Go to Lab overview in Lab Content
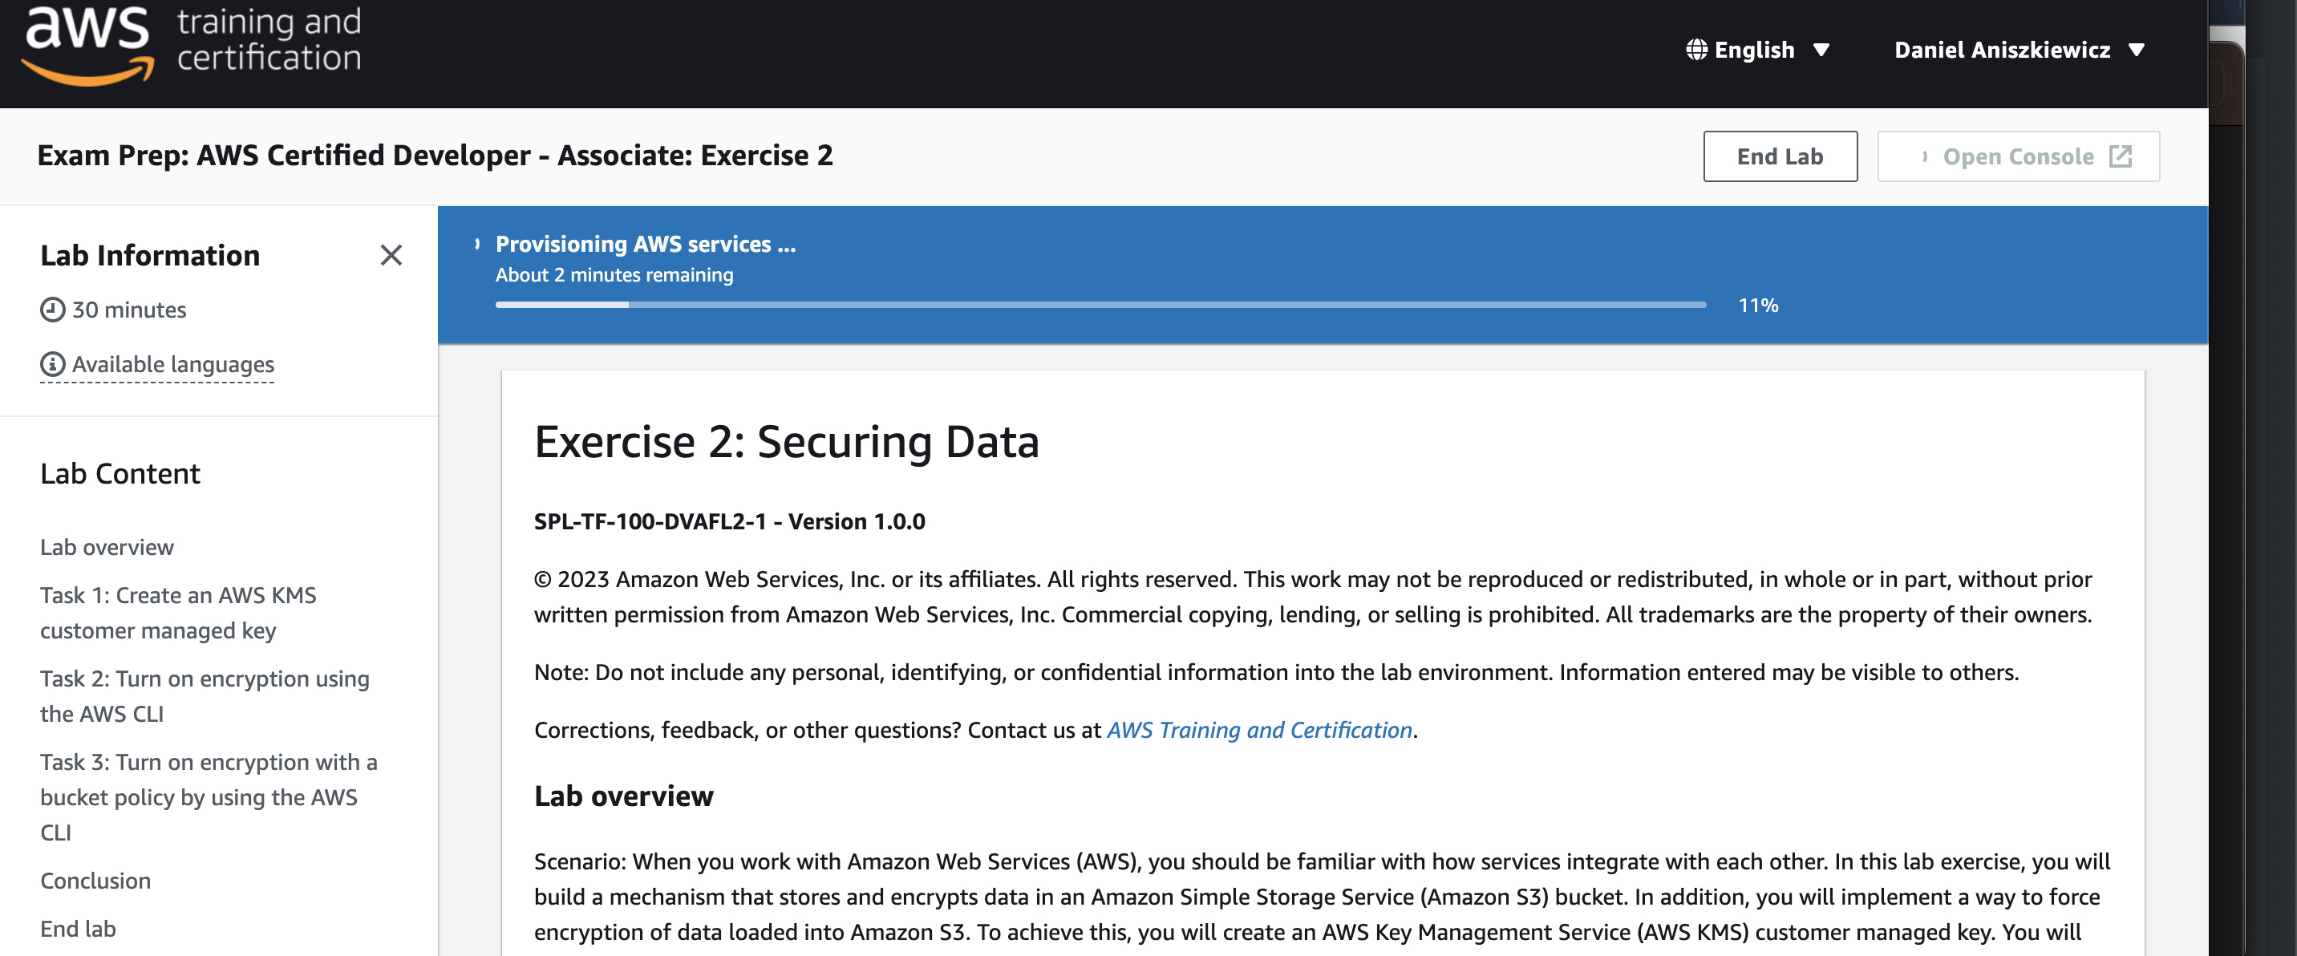2297x956 pixels. click(107, 547)
